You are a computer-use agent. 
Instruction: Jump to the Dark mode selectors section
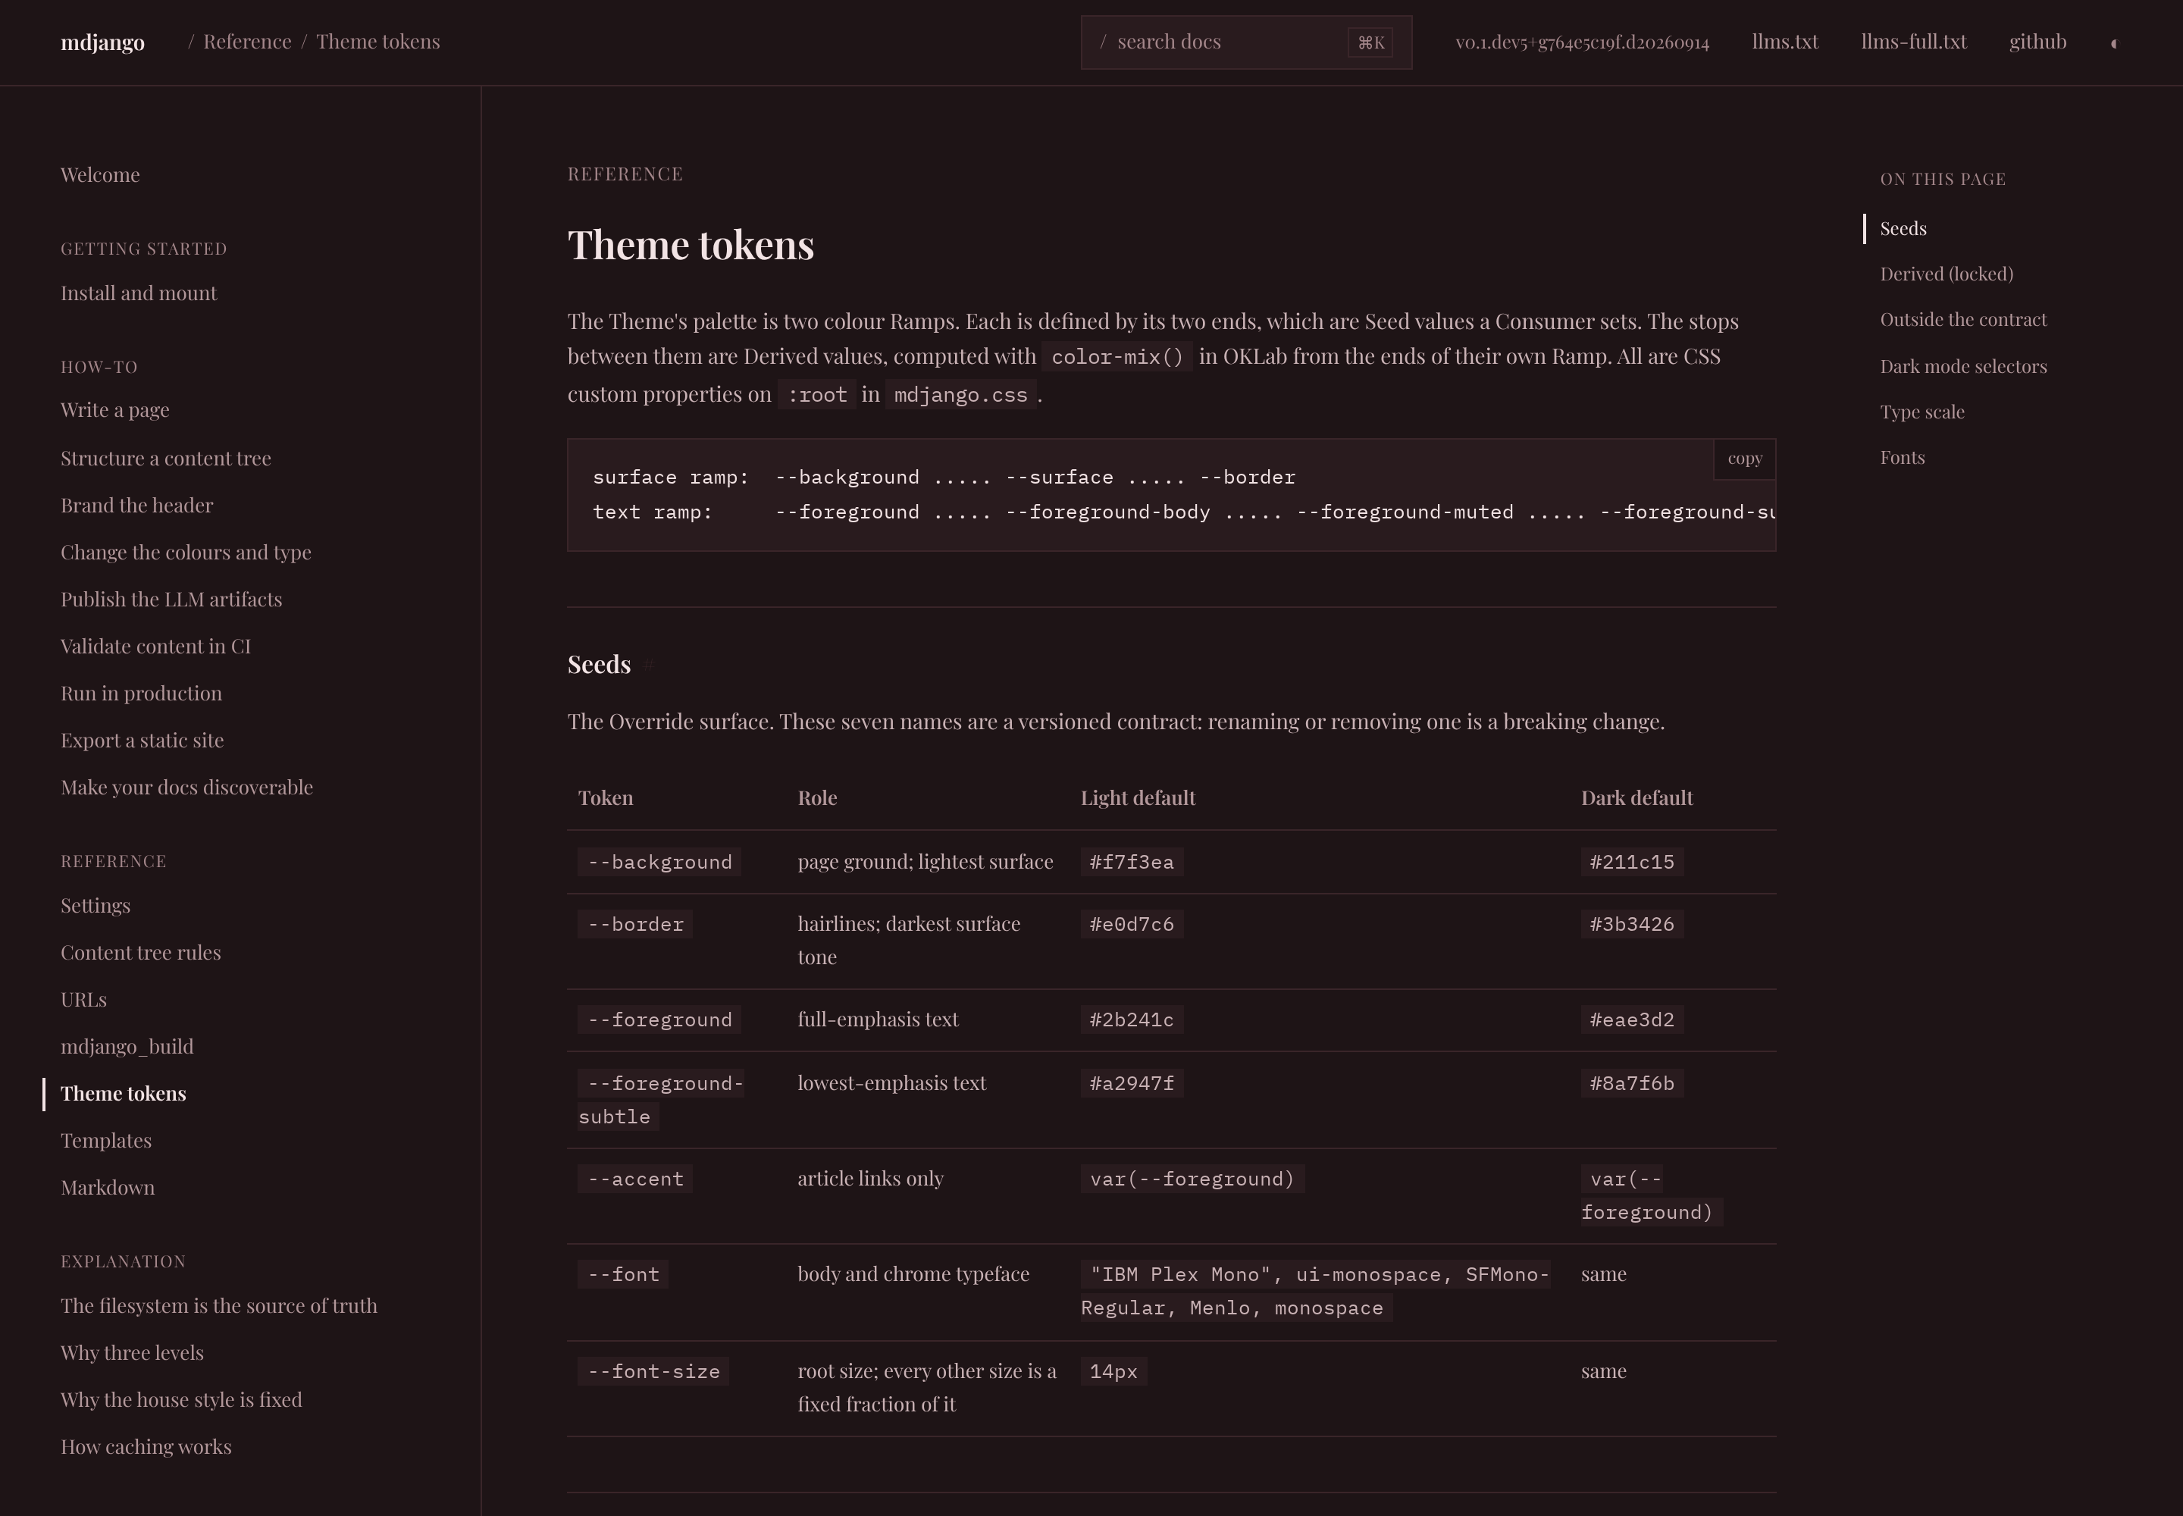pyautogui.click(x=1962, y=367)
